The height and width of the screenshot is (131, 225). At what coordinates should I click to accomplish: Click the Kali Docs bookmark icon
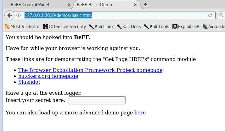coord(119,27)
